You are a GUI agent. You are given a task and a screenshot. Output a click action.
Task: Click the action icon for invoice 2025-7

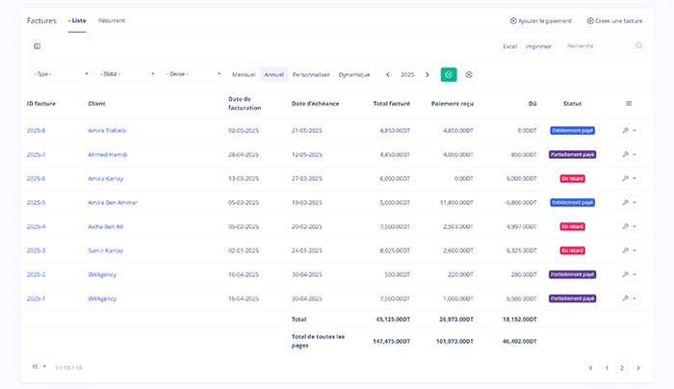(x=626, y=154)
